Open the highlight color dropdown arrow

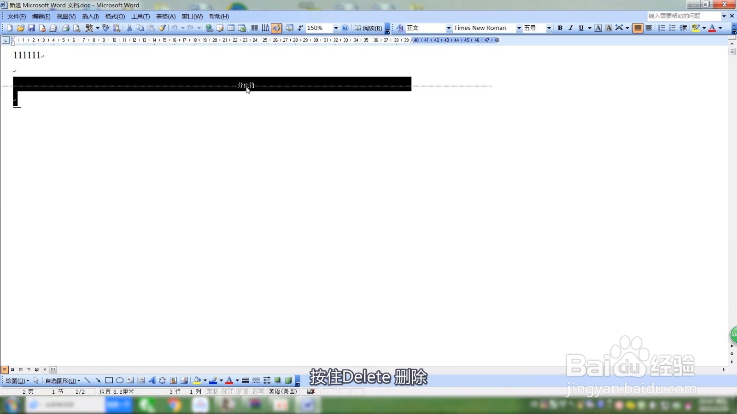[x=704, y=28]
